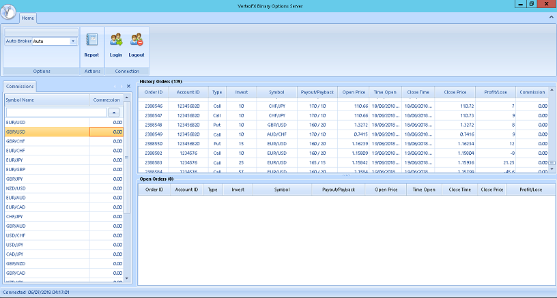Viewport: 557px width, 298px height.
Task: Open the Auto Broker dropdown
Action: (x=72, y=41)
